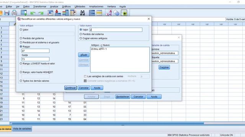Click the Nombre field in background dialog
Image resolution: width=245 pixels, height=137 pixels.
(x=165, y=53)
